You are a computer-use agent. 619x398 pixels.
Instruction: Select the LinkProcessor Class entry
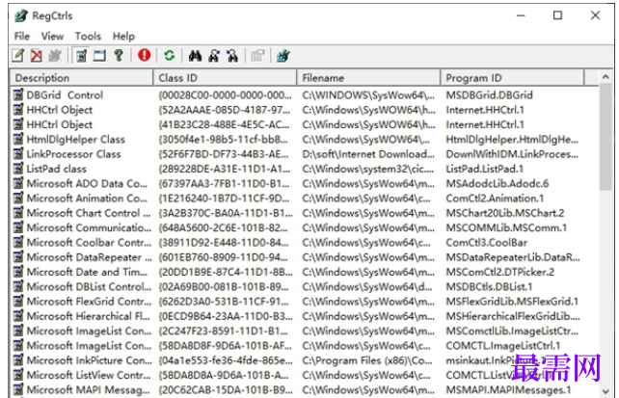pos(74,154)
